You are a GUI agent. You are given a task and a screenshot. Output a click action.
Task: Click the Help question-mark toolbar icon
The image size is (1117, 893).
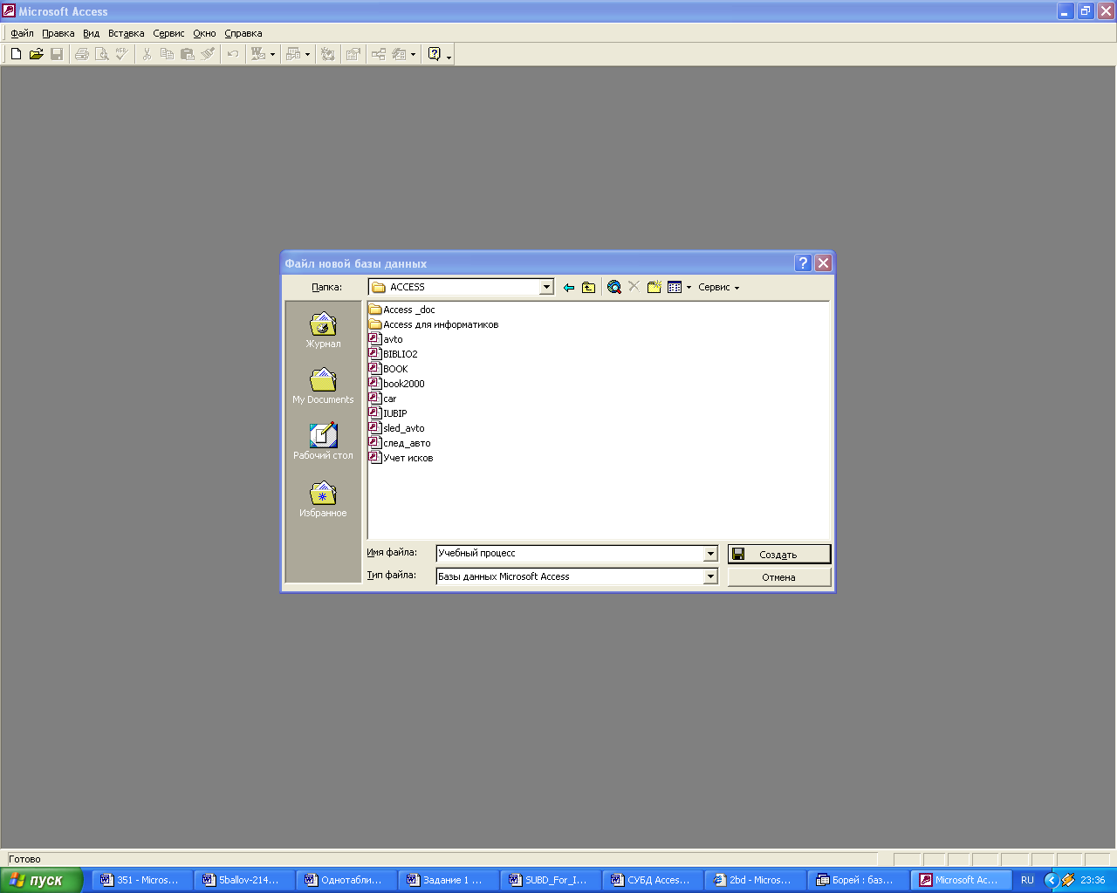click(435, 54)
